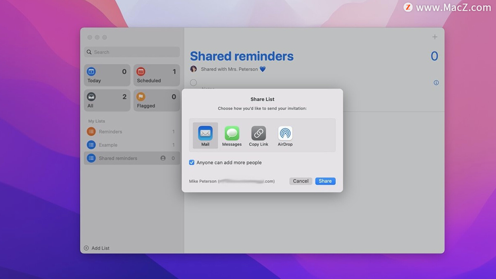Click Search bar in sidebar
Image resolution: width=496 pixels, height=279 pixels.
click(x=132, y=52)
